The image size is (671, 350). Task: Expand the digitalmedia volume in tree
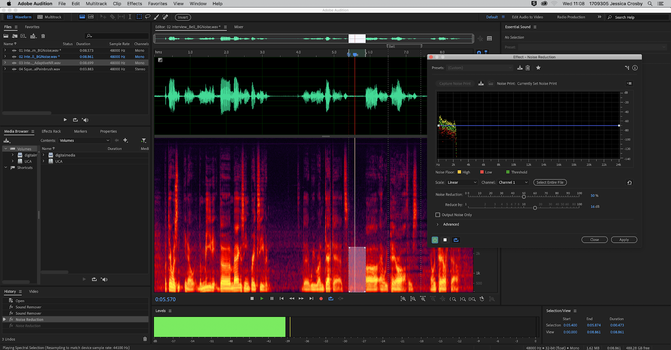pos(13,155)
